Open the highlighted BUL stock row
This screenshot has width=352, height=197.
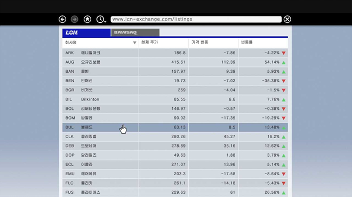point(175,127)
